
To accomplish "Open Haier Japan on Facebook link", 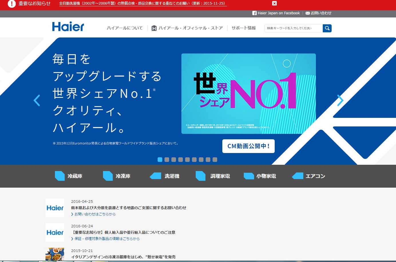I will tap(279, 13).
